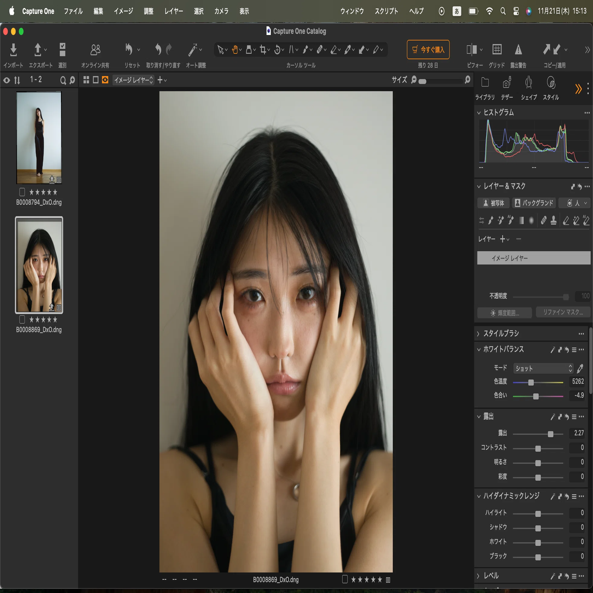
Task: Toggle the orange proof margin view icon
Action: [105, 80]
